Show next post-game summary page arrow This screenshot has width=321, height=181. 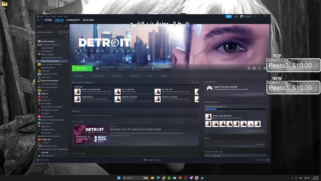tap(193, 82)
